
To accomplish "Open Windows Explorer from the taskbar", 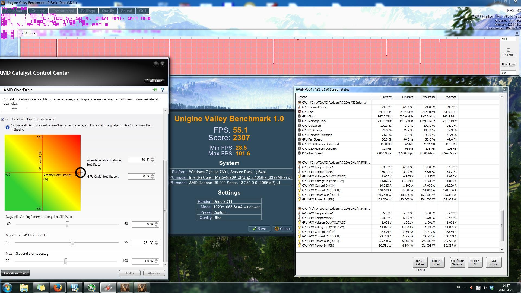I will coord(24,288).
